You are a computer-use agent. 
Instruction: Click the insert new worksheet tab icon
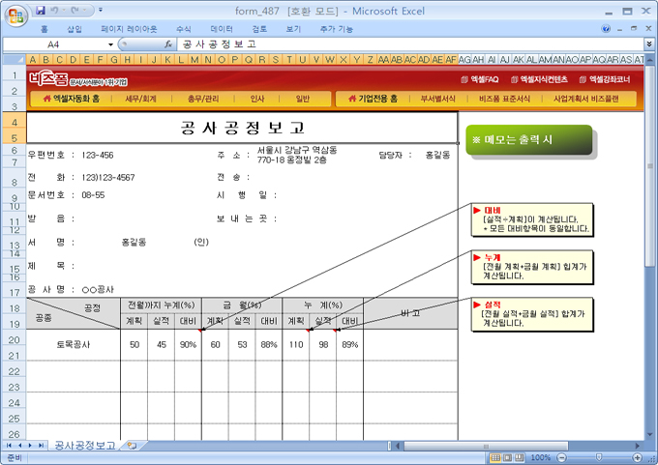click(x=133, y=446)
